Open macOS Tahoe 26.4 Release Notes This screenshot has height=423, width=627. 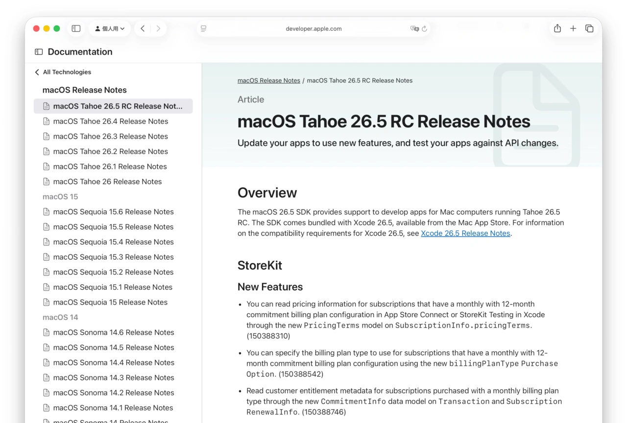[111, 121]
